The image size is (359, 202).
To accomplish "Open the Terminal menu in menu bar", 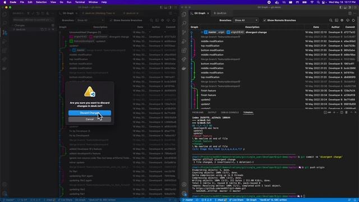I will 80,2.
